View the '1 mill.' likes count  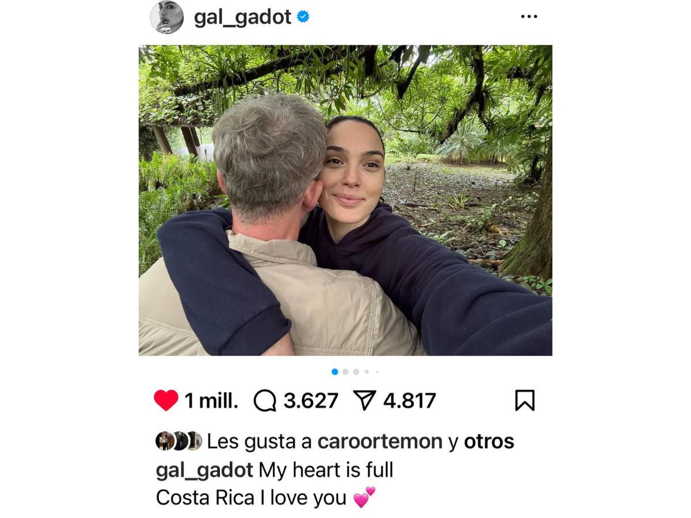(211, 401)
